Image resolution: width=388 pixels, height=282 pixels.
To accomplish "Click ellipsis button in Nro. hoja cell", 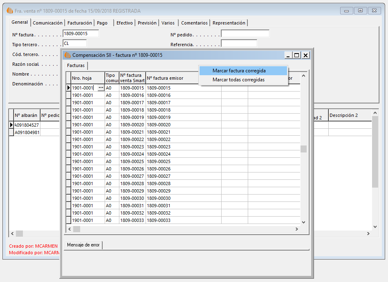I will [101, 88].
